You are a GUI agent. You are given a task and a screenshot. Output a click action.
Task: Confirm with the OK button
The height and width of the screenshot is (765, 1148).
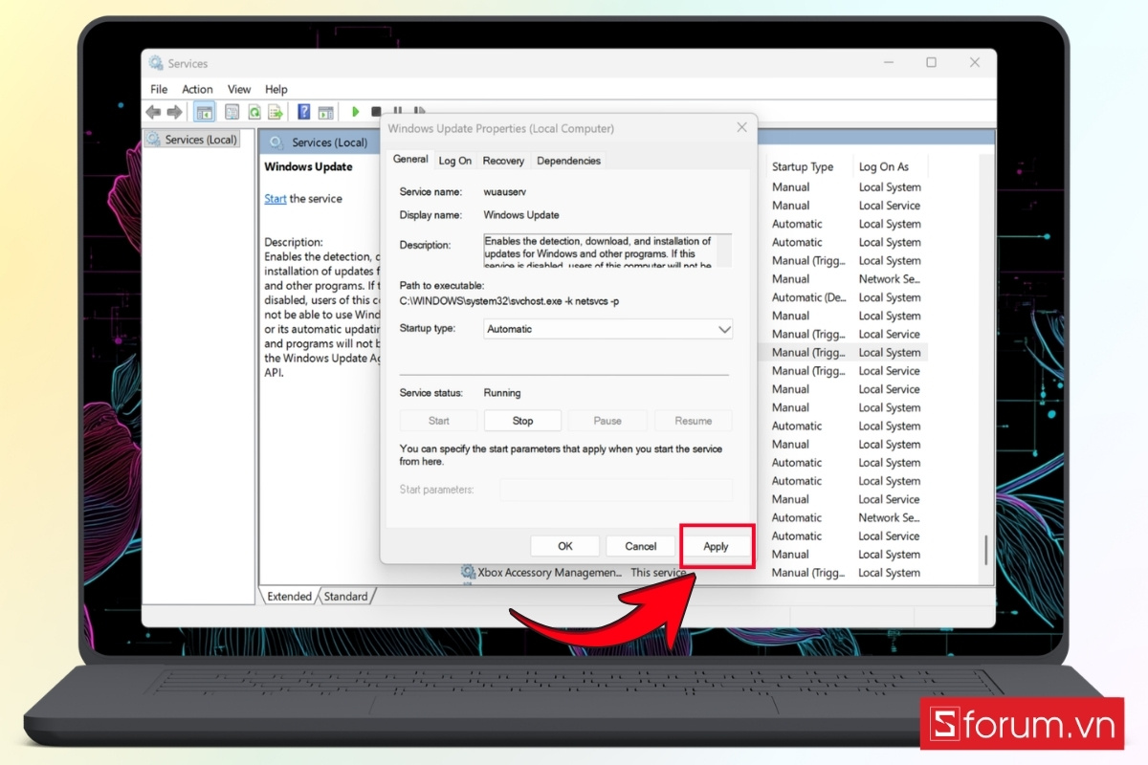565,546
